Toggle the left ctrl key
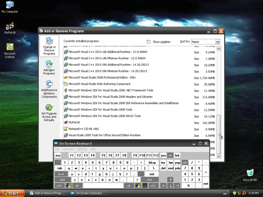The width and height of the screenshot is (263, 197). pos(59,186)
